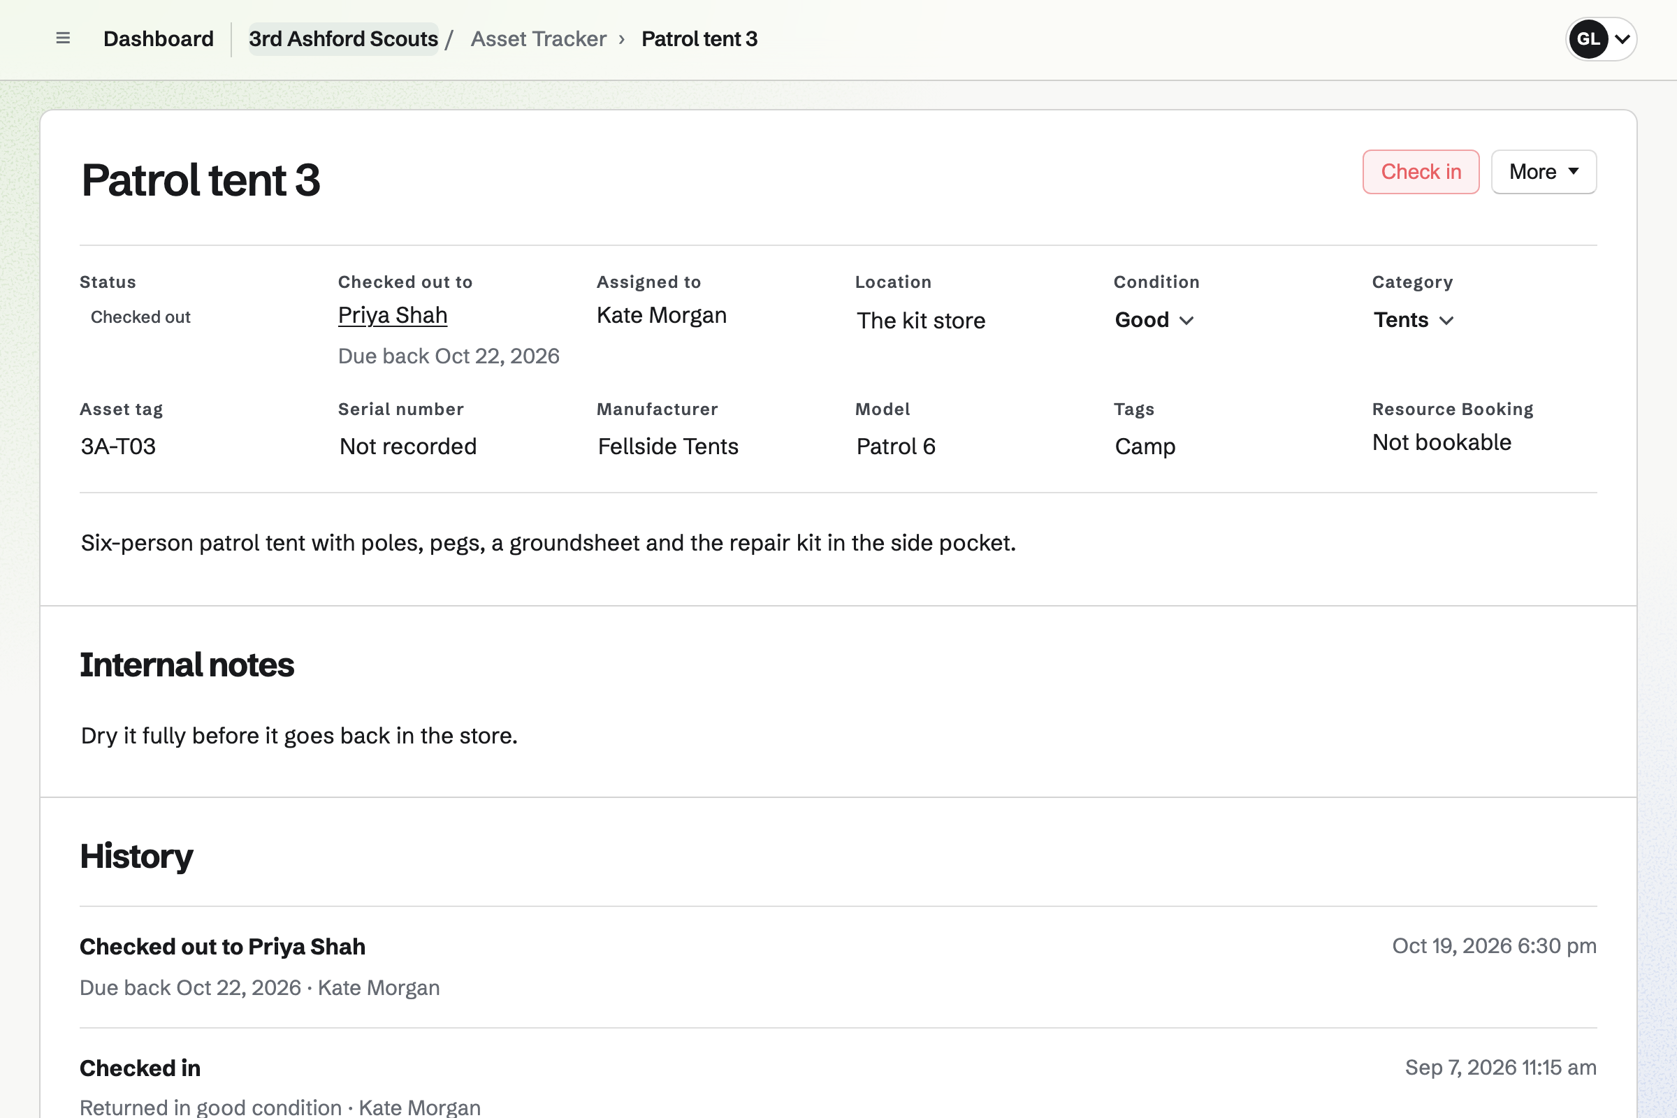The image size is (1677, 1118).
Task: Change the Good condition dropdown
Action: 1154,320
